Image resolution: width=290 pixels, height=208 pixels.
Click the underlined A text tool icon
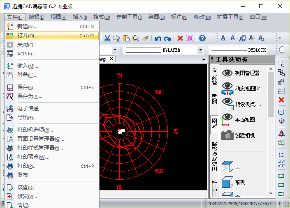pyautogui.click(x=223, y=38)
